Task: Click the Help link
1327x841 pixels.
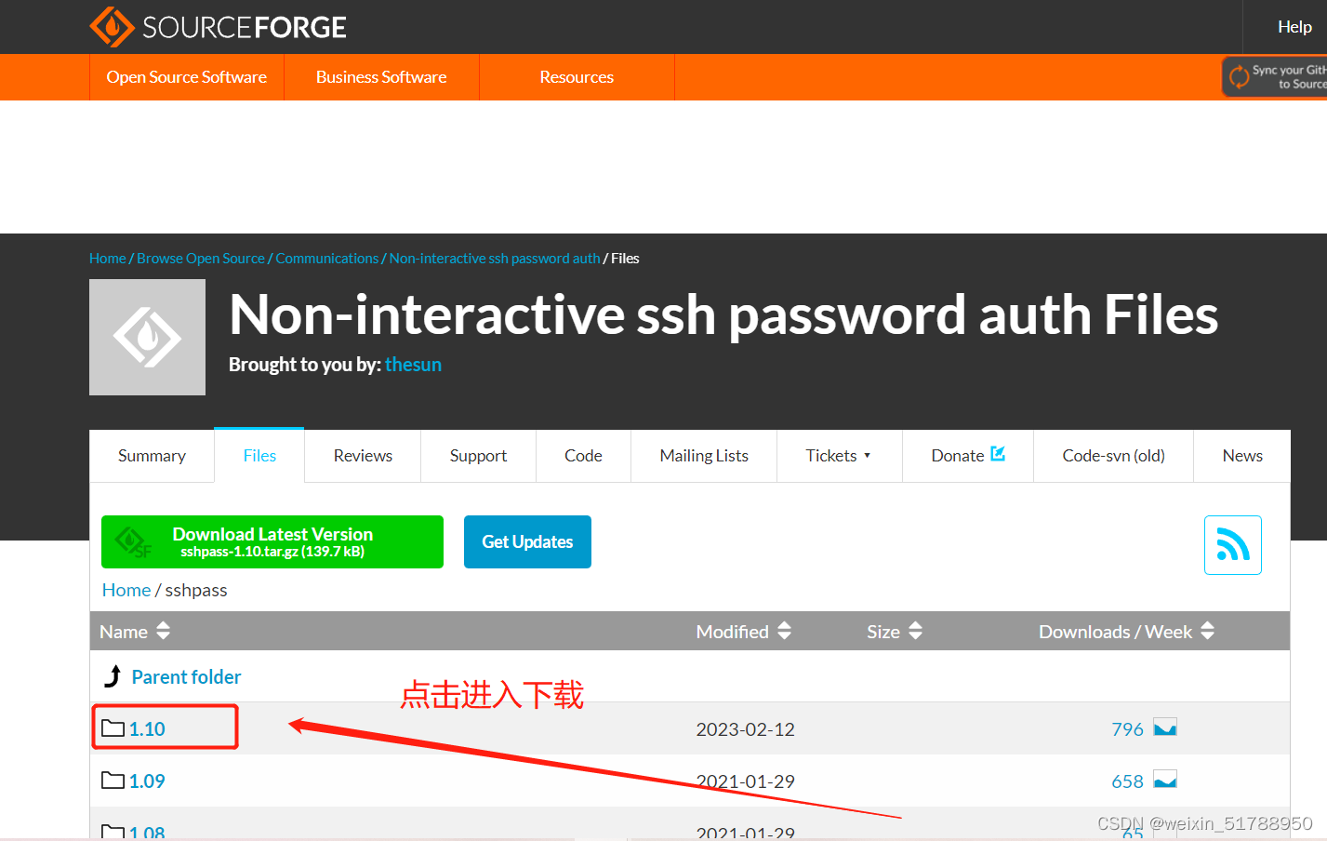Action: coord(1294,27)
